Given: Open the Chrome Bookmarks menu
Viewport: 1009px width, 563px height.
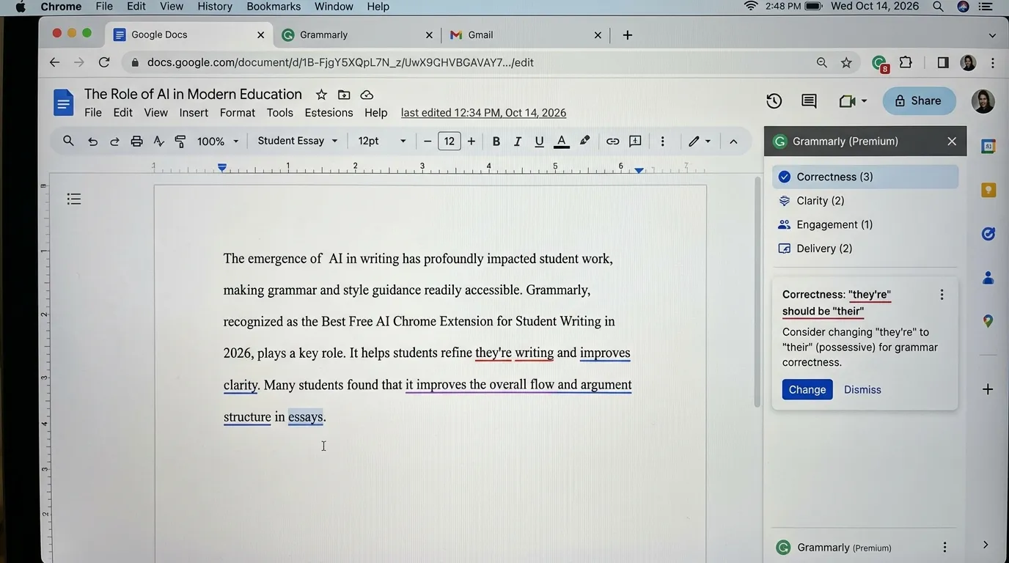Looking at the screenshot, I should coord(274,7).
